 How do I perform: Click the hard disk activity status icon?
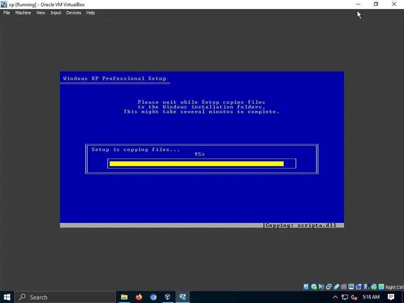coord(306,287)
